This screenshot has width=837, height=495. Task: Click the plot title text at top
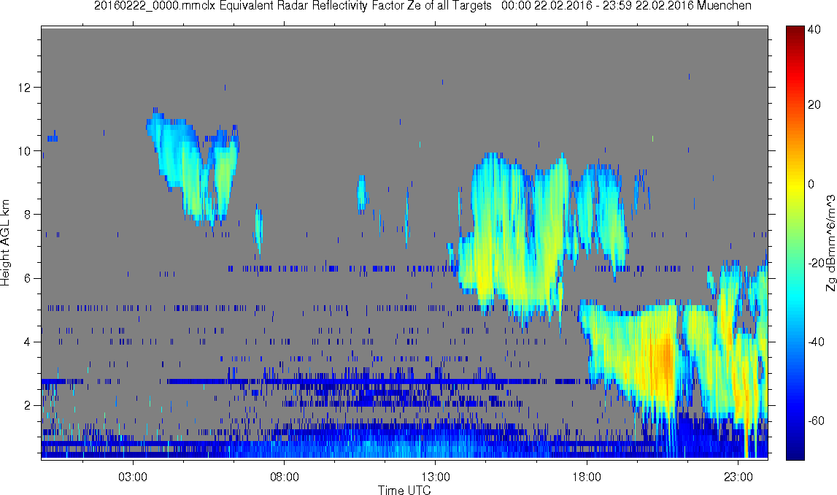[423, 6]
